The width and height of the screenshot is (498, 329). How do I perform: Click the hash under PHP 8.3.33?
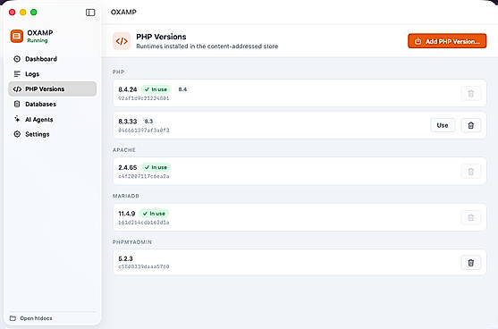click(144, 131)
